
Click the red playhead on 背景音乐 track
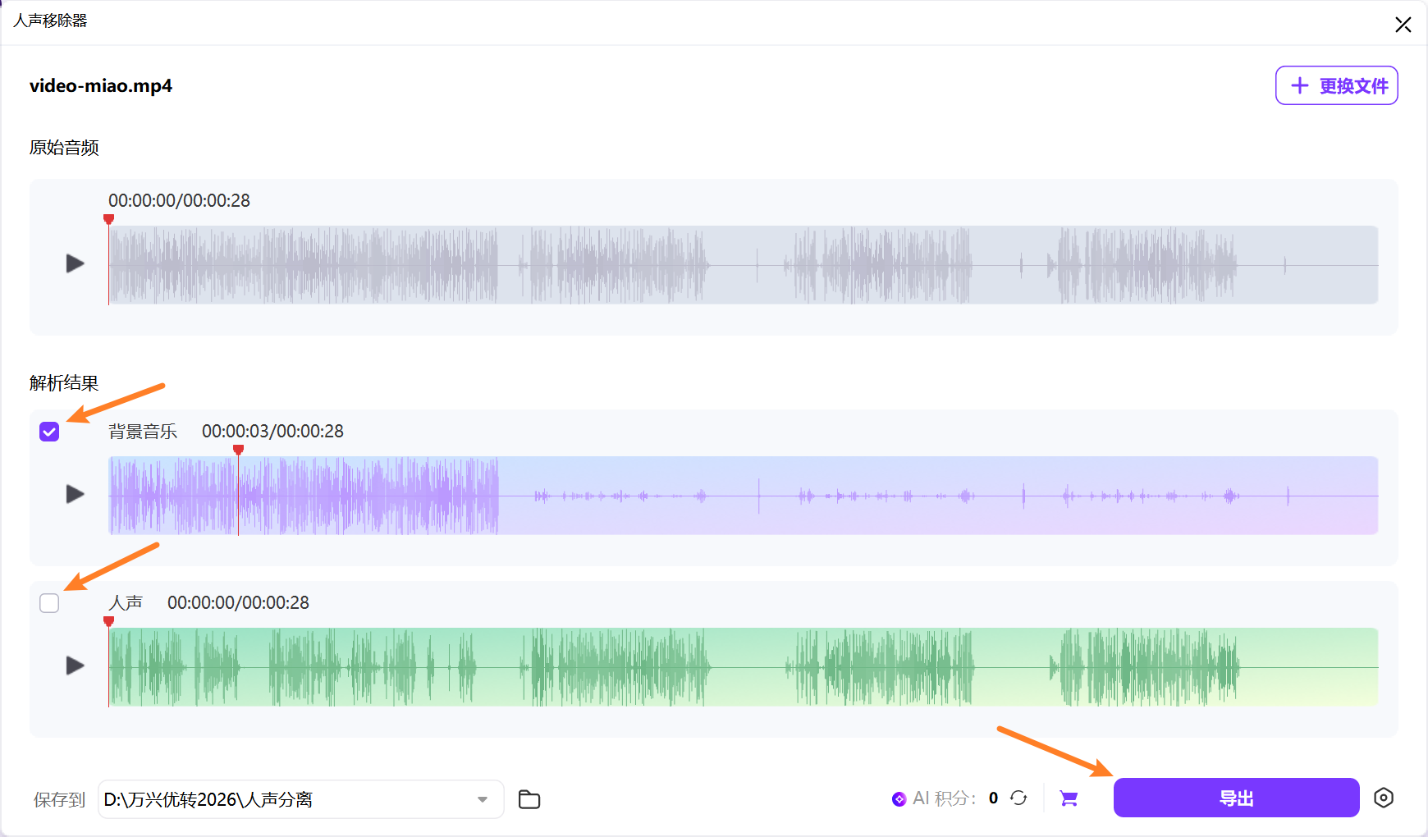pos(238,451)
